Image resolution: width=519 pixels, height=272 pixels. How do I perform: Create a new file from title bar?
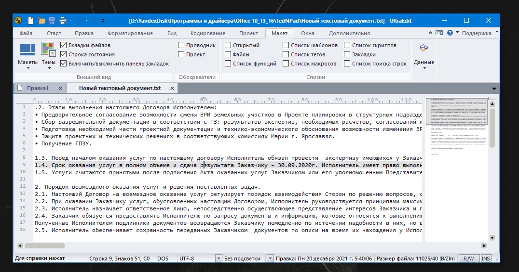(x=30, y=21)
